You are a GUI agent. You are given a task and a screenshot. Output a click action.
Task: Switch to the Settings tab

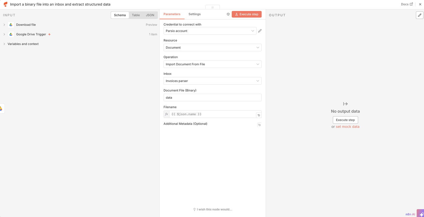[194, 14]
